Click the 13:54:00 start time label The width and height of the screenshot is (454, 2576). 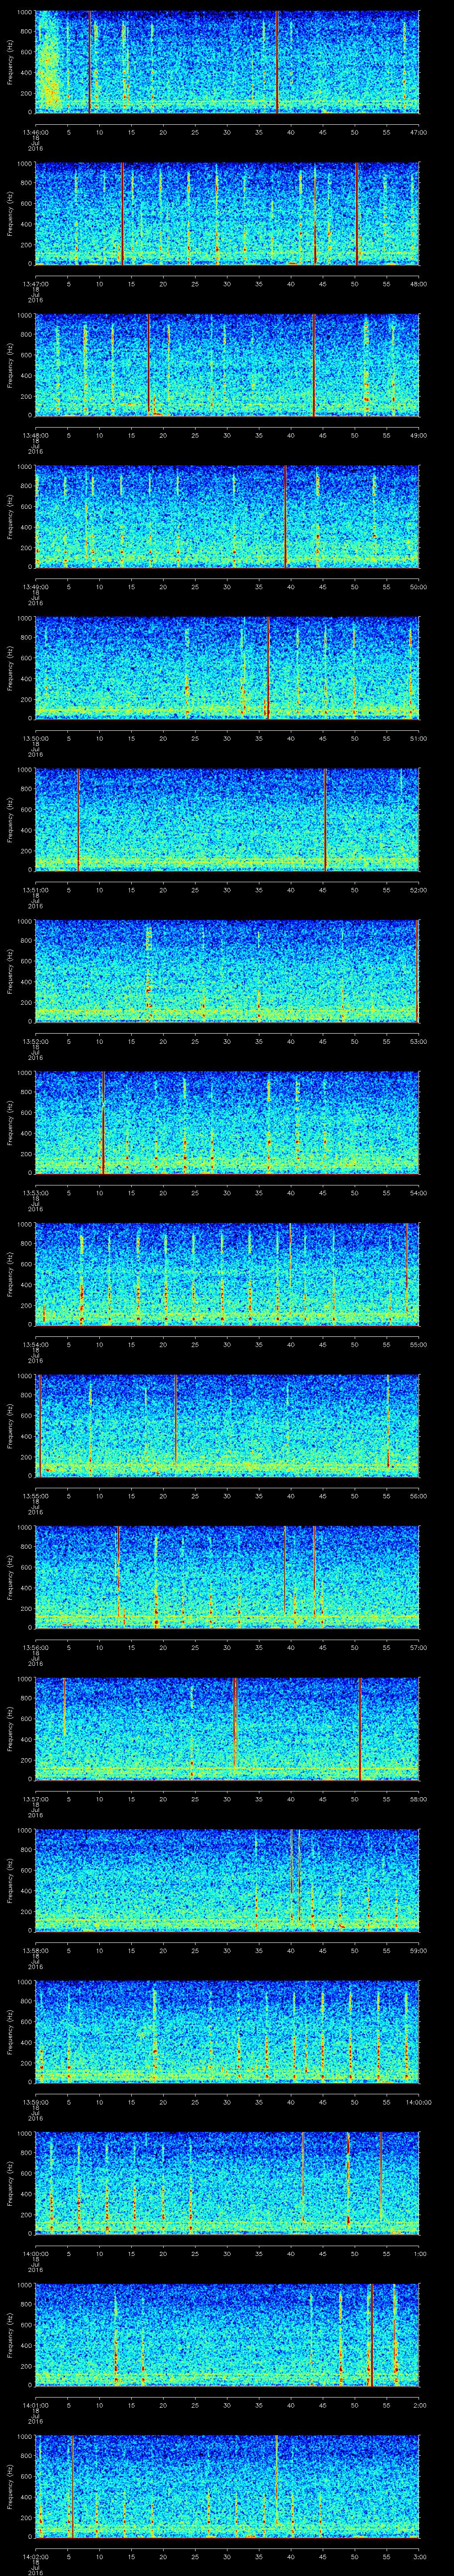pos(36,1344)
